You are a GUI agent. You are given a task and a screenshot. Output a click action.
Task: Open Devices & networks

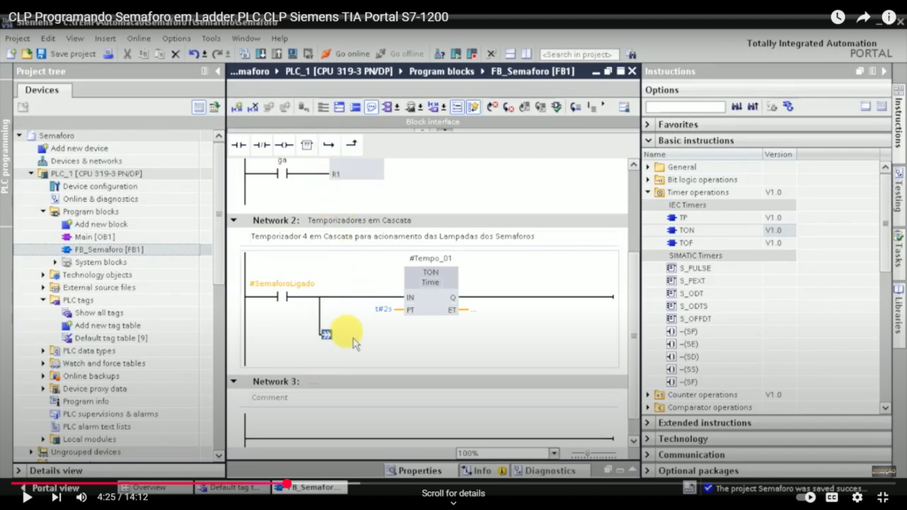(86, 161)
